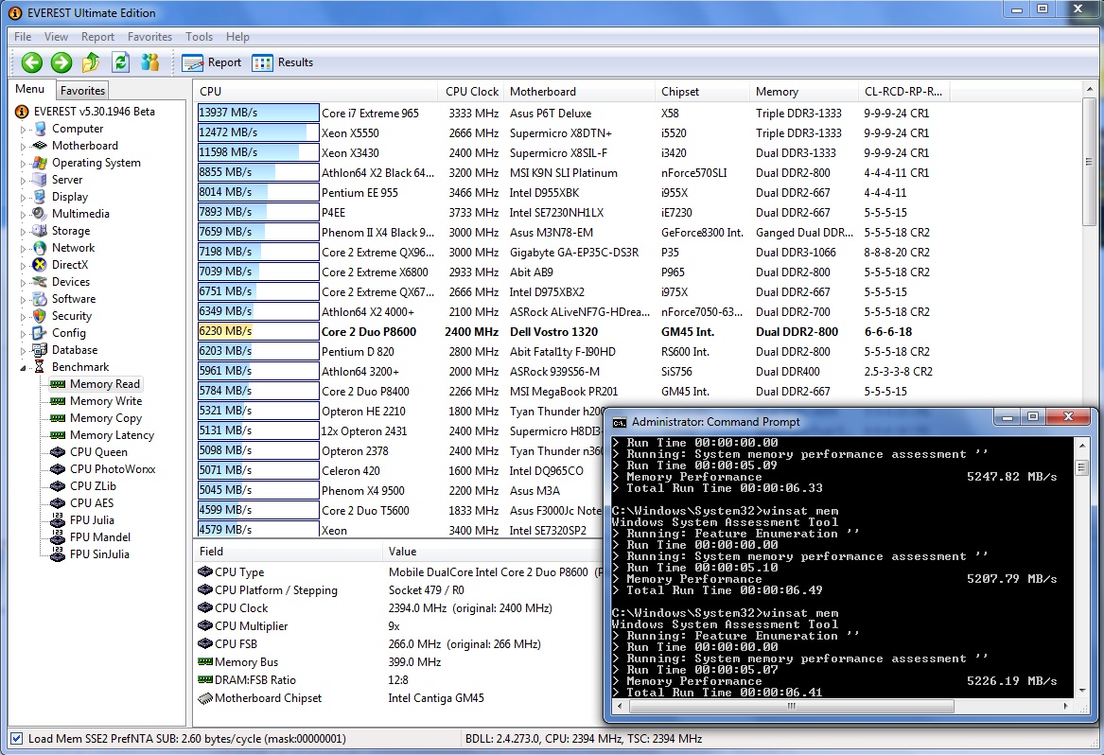Expand the Network tree node
The image size is (1104, 755).
pos(24,249)
